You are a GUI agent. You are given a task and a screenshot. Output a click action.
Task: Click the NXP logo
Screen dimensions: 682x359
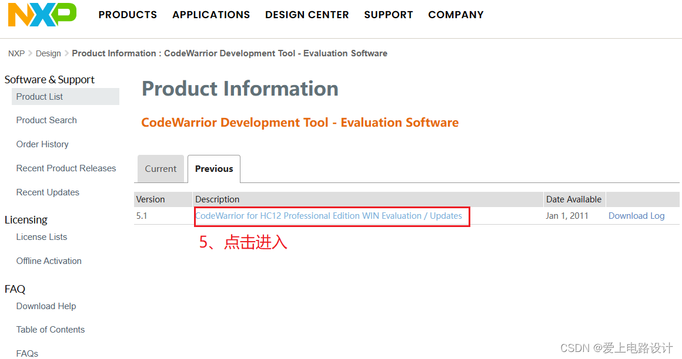tap(42, 15)
